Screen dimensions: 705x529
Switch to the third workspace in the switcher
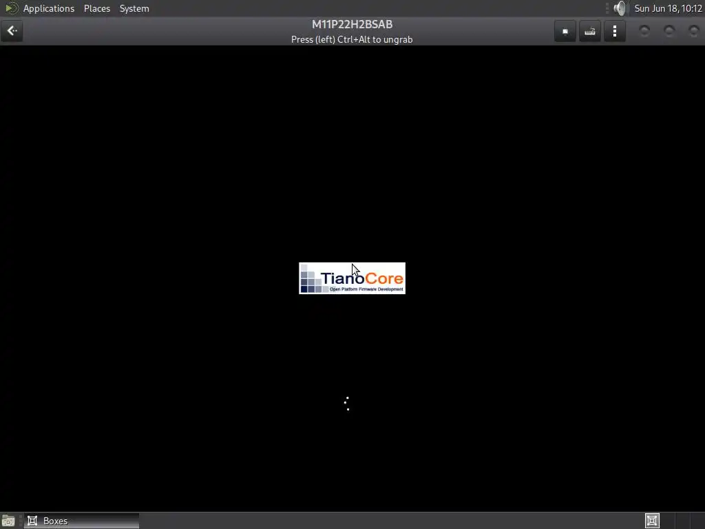683,521
